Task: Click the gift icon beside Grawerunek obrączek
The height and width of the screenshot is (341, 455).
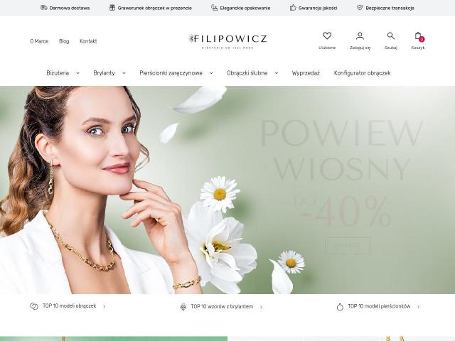Action: 112,8
